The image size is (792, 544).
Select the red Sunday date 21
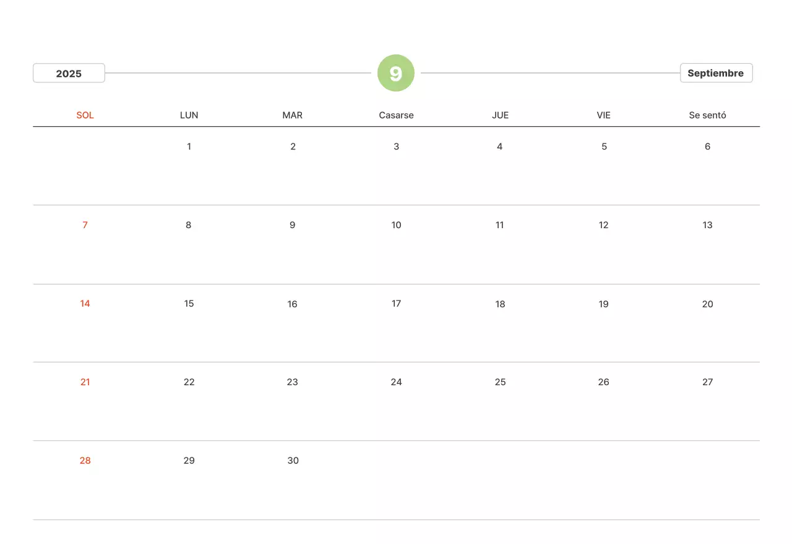[85, 382]
